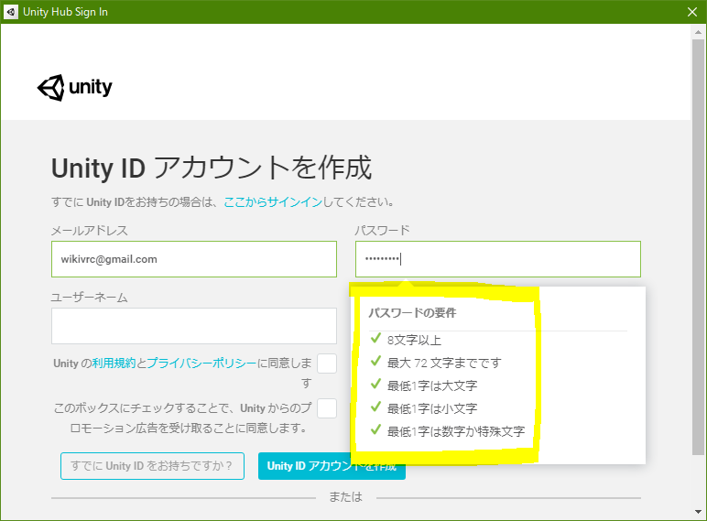Click the パスワードの要件 heading
Screen dimensions: 707x521
412,313
